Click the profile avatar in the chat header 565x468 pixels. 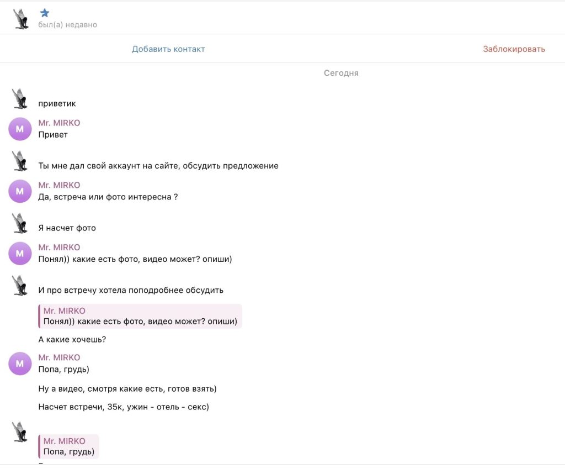[x=21, y=19]
